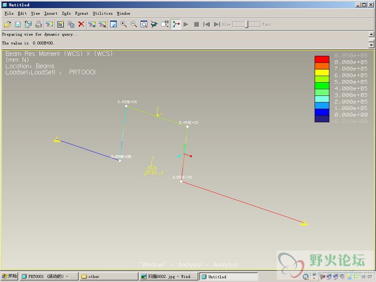Click the Open file toolbar icon
The height and width of the screenshot is (282, 376).
point(7,24)
